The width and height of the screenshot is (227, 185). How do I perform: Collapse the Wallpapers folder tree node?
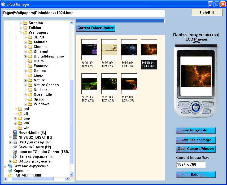pos(20,33)
